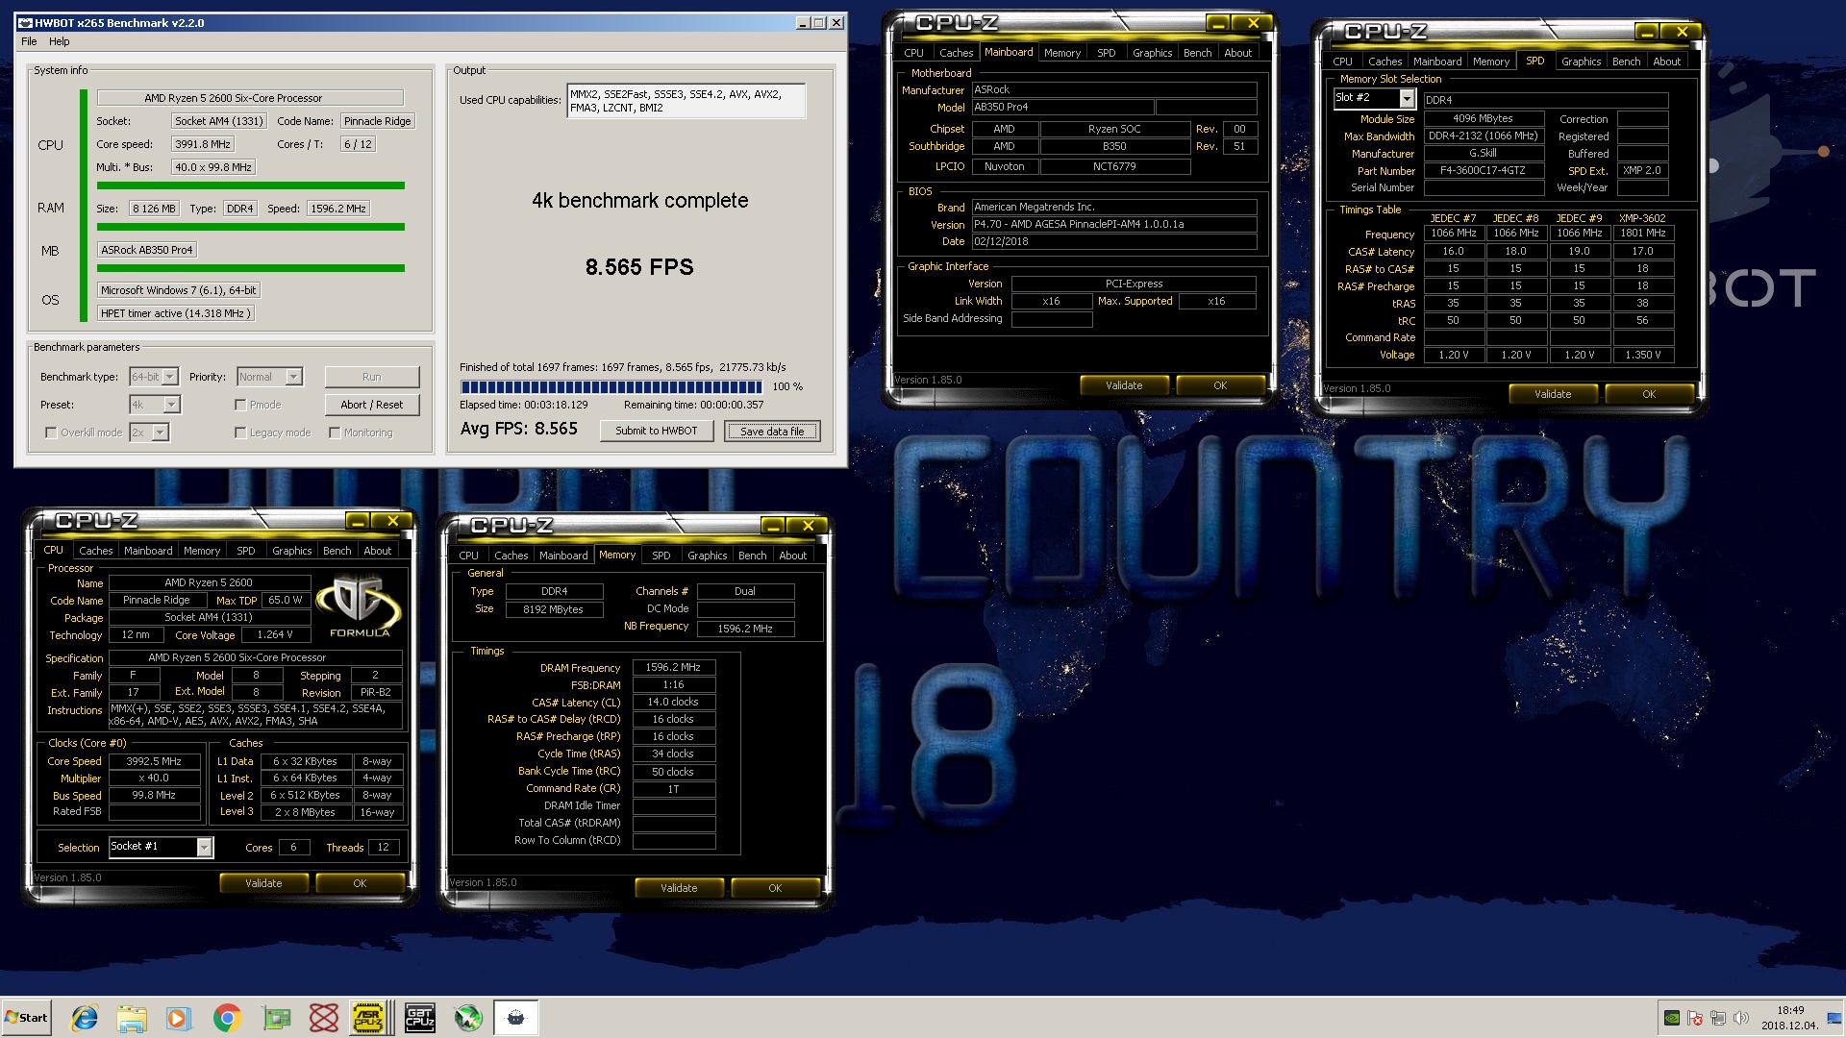Open the Socket #1 selection dropdown

click(x=161, y=847)
